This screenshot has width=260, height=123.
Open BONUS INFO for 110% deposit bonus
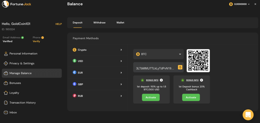point(152,80)
